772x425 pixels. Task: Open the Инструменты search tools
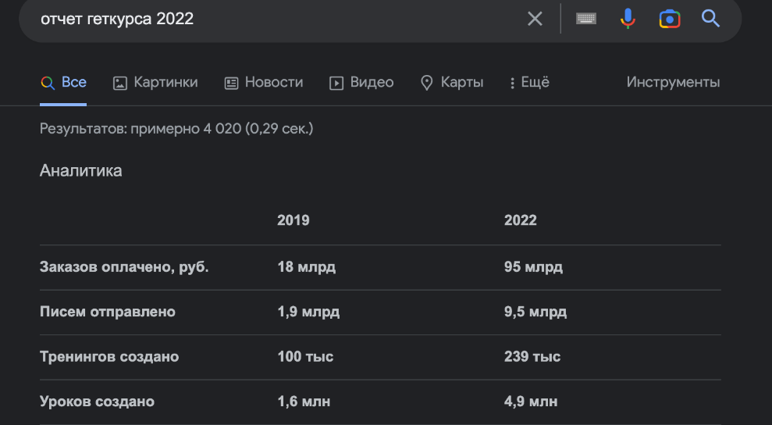(673, 82)
